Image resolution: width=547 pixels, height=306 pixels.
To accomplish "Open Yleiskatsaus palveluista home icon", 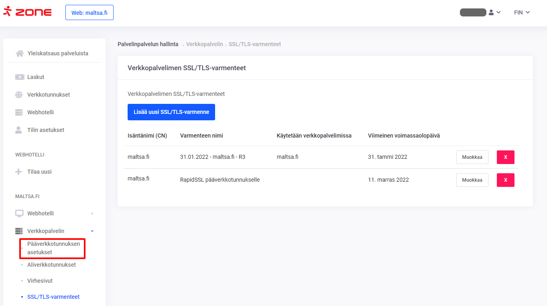I will [19, 53].
